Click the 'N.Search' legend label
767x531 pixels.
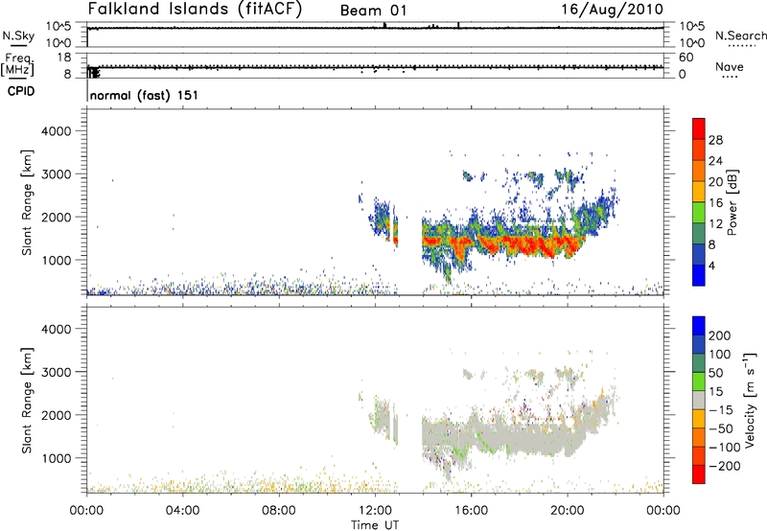741,35
